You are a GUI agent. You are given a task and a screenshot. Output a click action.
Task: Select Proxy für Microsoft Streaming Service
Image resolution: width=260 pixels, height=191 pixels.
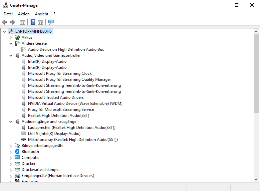[61, 110]
